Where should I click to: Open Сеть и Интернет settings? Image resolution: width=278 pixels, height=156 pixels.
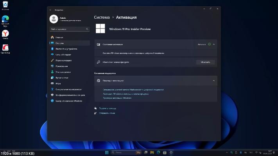(70, 55)
